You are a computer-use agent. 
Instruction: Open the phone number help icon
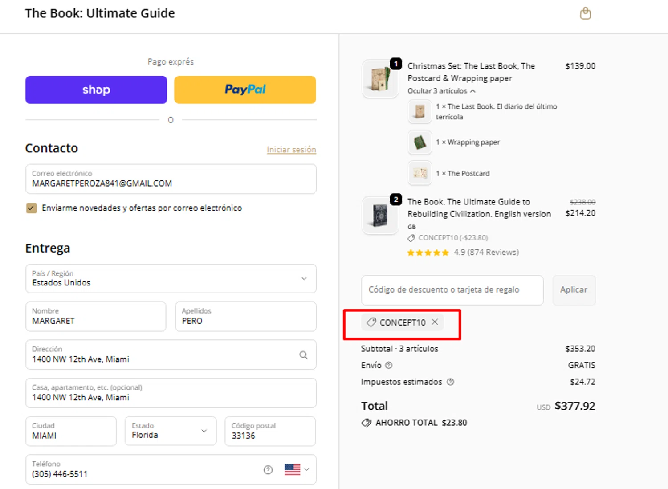point(268,470)
